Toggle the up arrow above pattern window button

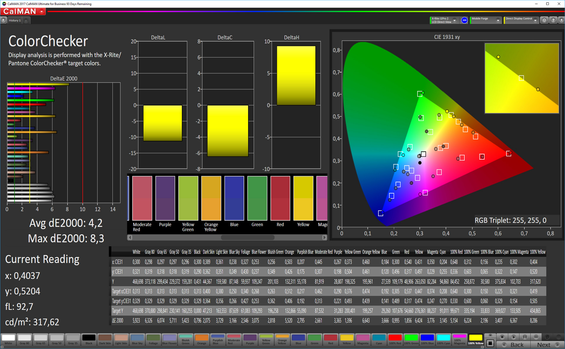(x=490, y=335)
